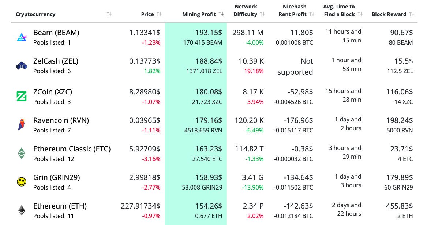Click the 0.677 ETH profit amount
This screenshot has width=427, height=225.
click(209, 216)
